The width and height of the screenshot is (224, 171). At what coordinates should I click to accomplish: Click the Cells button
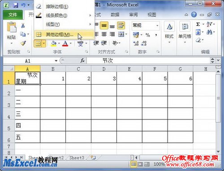(x=185, y=33)
